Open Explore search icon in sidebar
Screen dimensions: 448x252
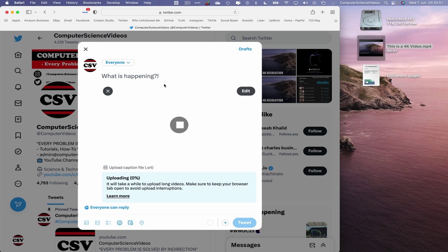[x=18, y=71]
